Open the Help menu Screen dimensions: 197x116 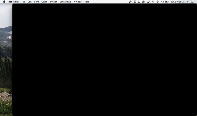(87, 2)
